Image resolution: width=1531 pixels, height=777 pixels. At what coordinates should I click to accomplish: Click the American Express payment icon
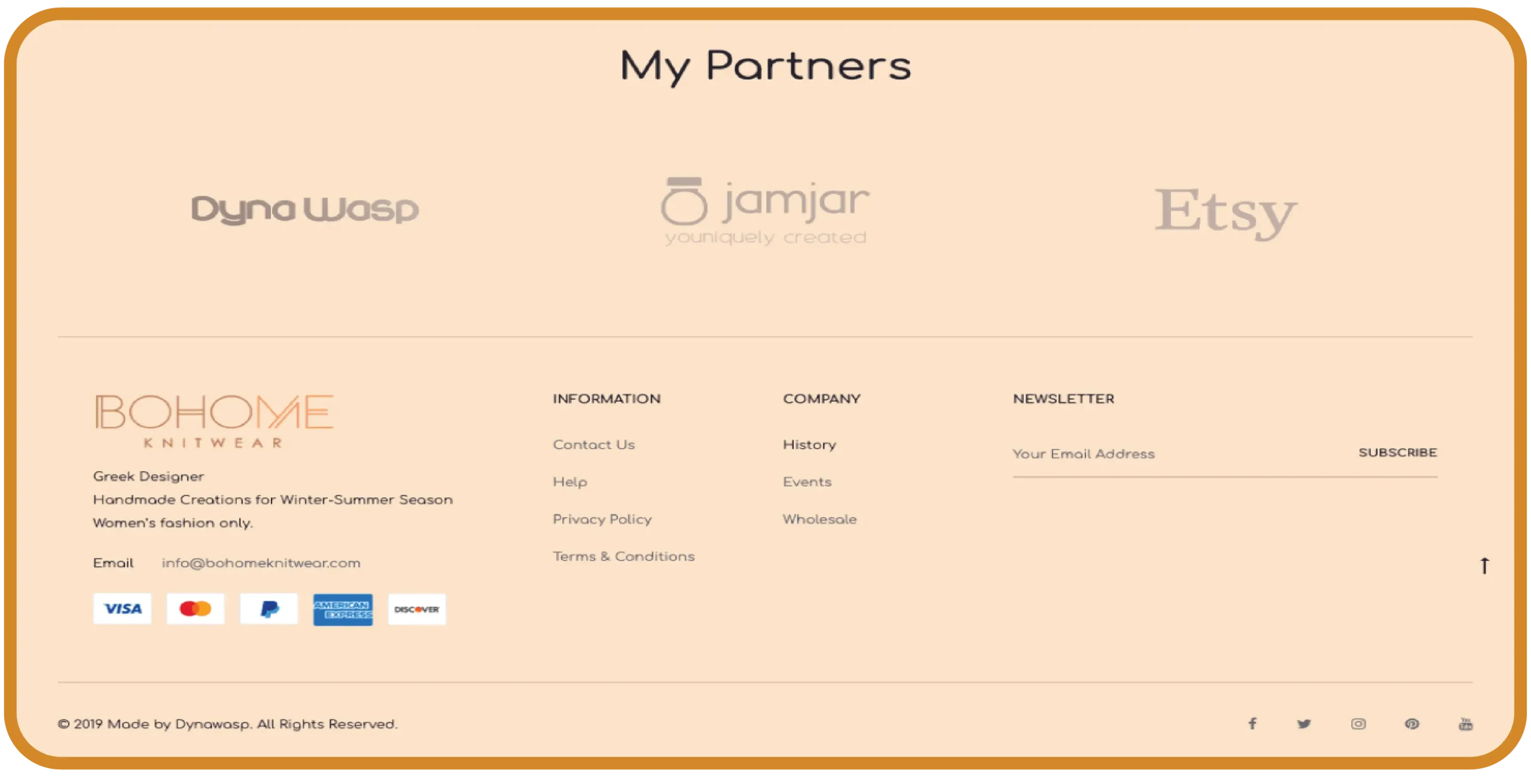pos(343,610)
